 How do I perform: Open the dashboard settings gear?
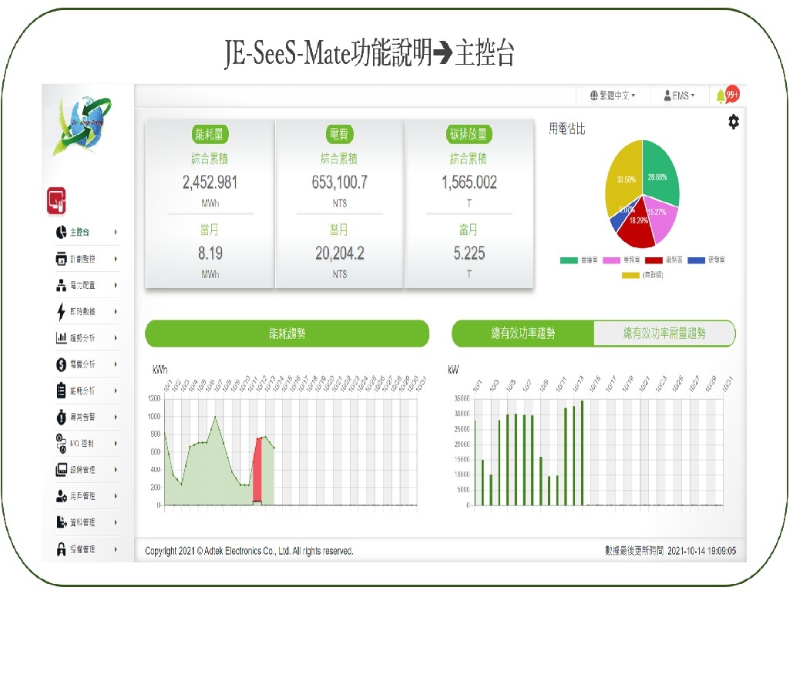[x=733, y=122]
